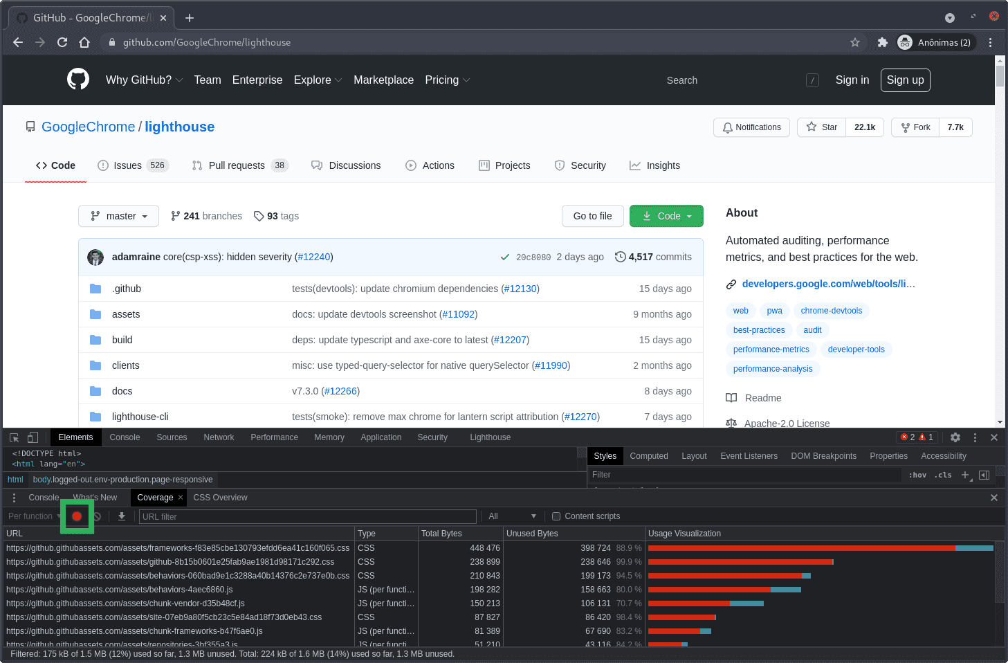Bookmark this page with the star icon
The height and width of the screenshot is (663, 1008).
coord(855,42)
